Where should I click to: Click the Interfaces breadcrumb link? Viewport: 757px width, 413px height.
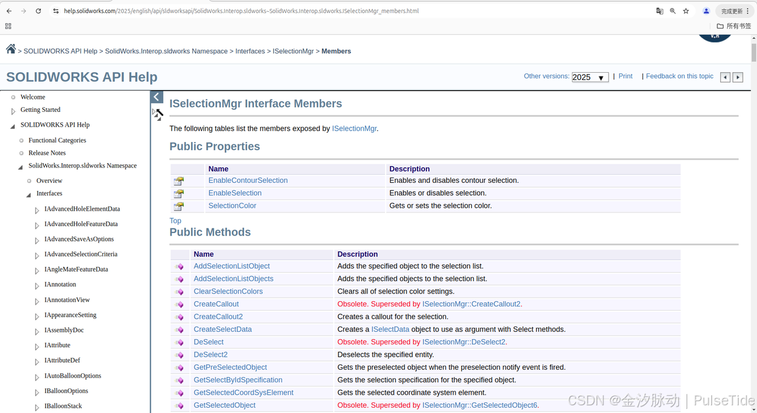(x=250, y=51)
